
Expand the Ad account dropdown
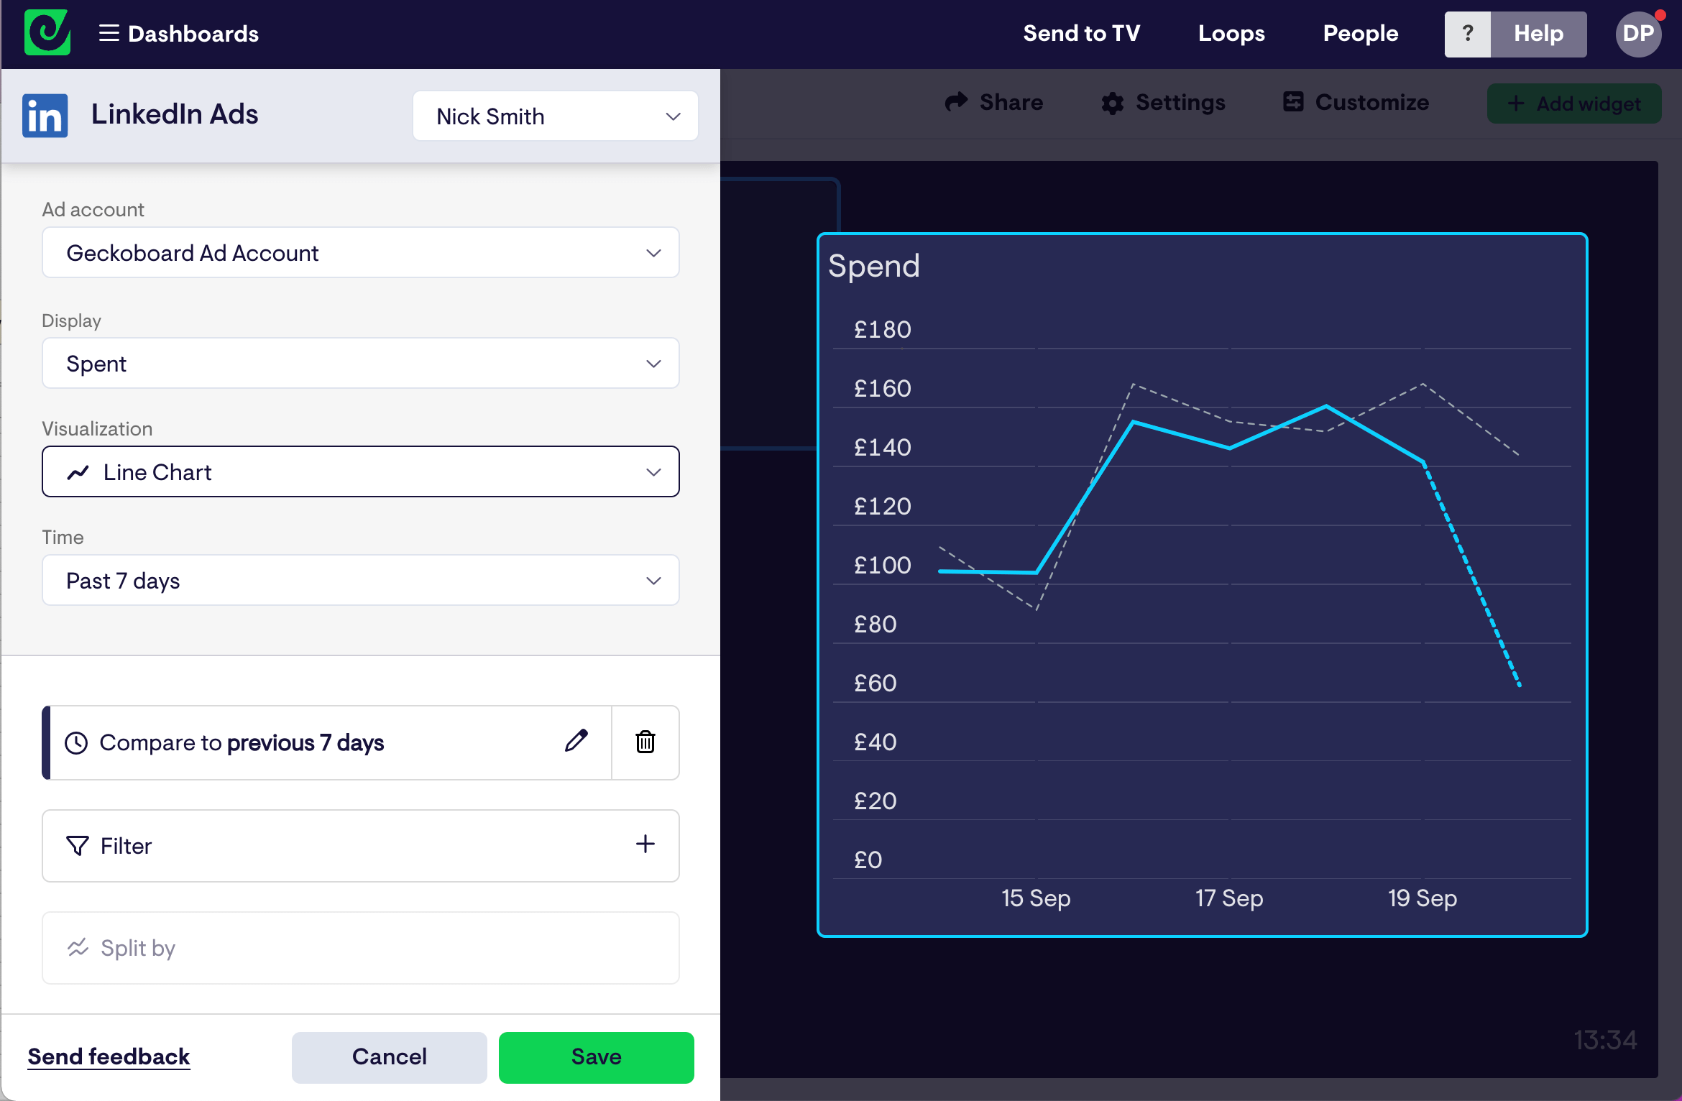360,253
